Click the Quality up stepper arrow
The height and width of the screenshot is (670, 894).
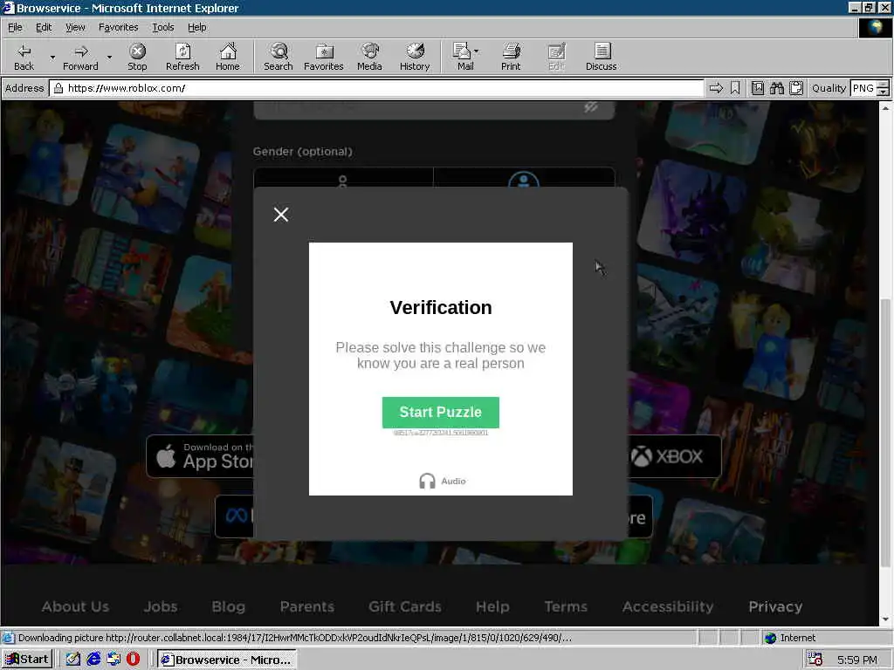click(x=884, y=85)
